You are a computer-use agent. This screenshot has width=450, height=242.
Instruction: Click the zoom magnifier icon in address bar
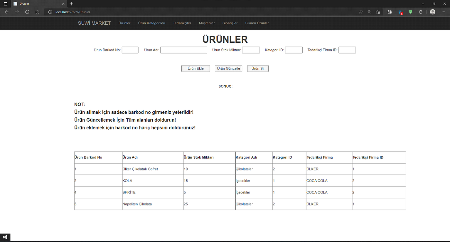point(369,12)
